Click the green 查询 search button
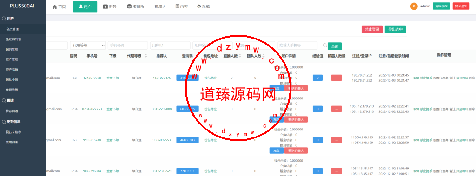 [x=335, y=46]
